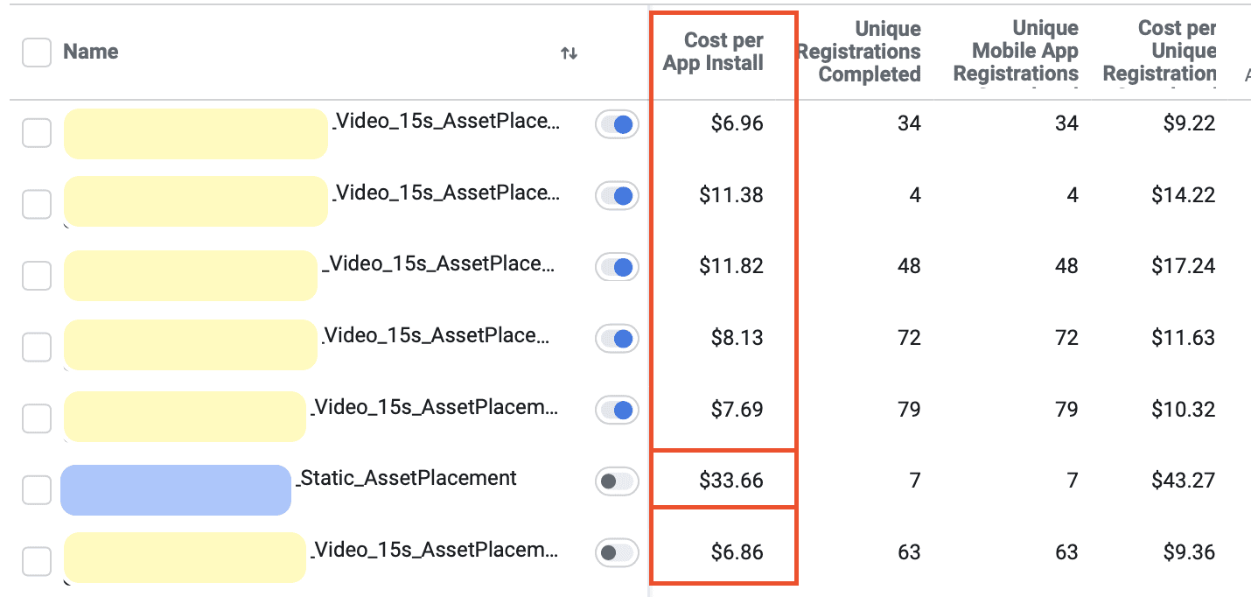This screenshot has width=1251, height=597.
Task: Click the $9.36 cost per registration value
Action: tap(1189, 552)
